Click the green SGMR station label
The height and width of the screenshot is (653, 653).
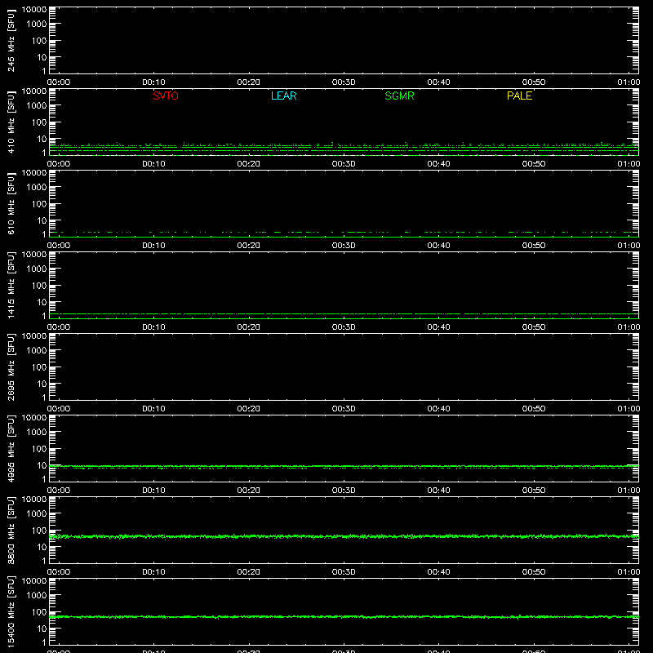(x=399, y=96)
